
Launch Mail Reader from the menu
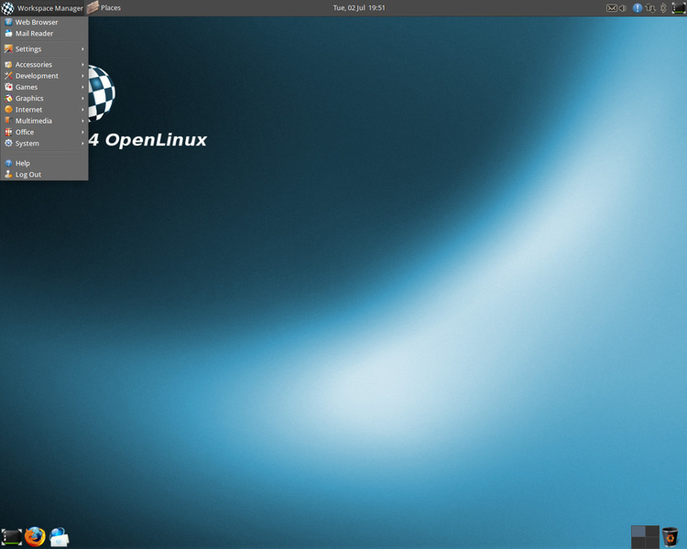click(x=44, y=33)
